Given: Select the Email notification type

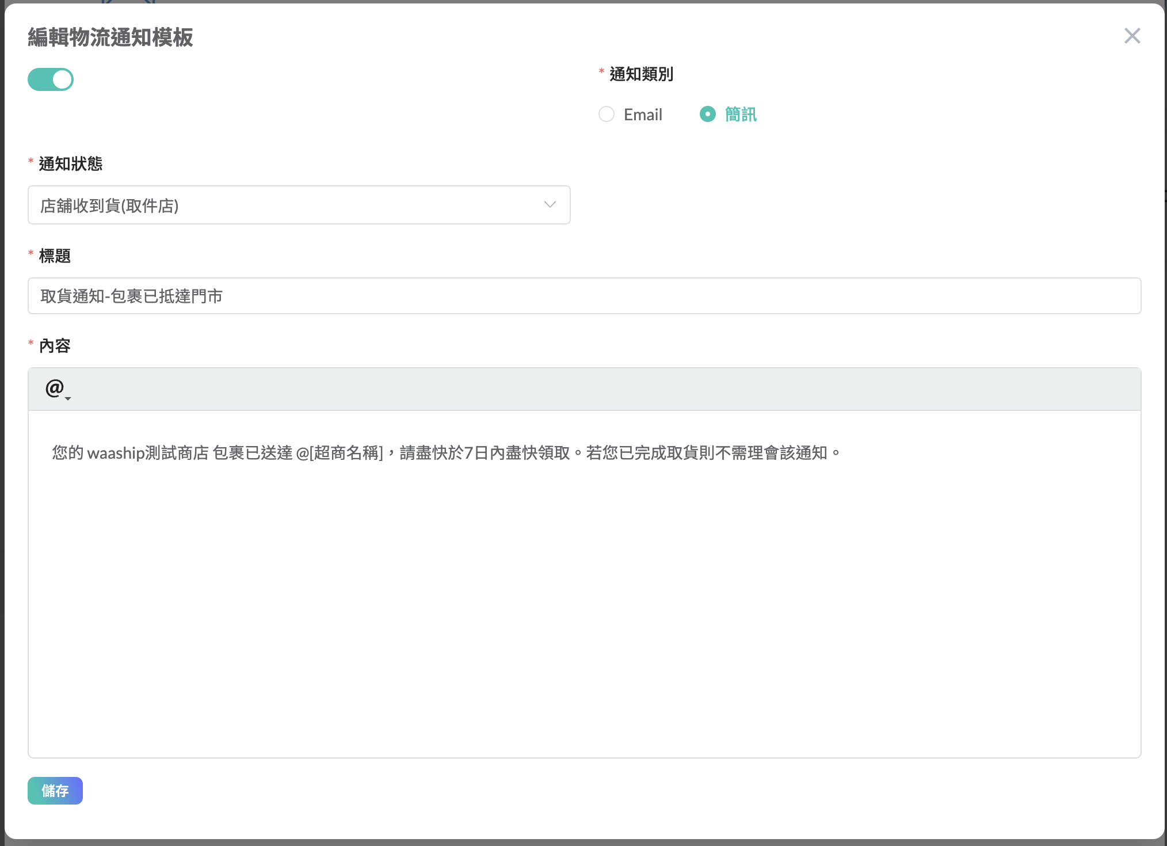Looking at the screenshot, I should 607,115.
